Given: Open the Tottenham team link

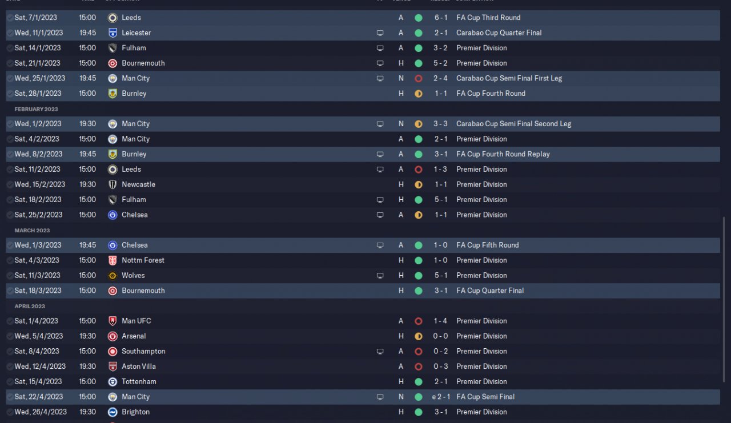Looking at the screenshot, I should pyautogui.click(x=139, y=381).
